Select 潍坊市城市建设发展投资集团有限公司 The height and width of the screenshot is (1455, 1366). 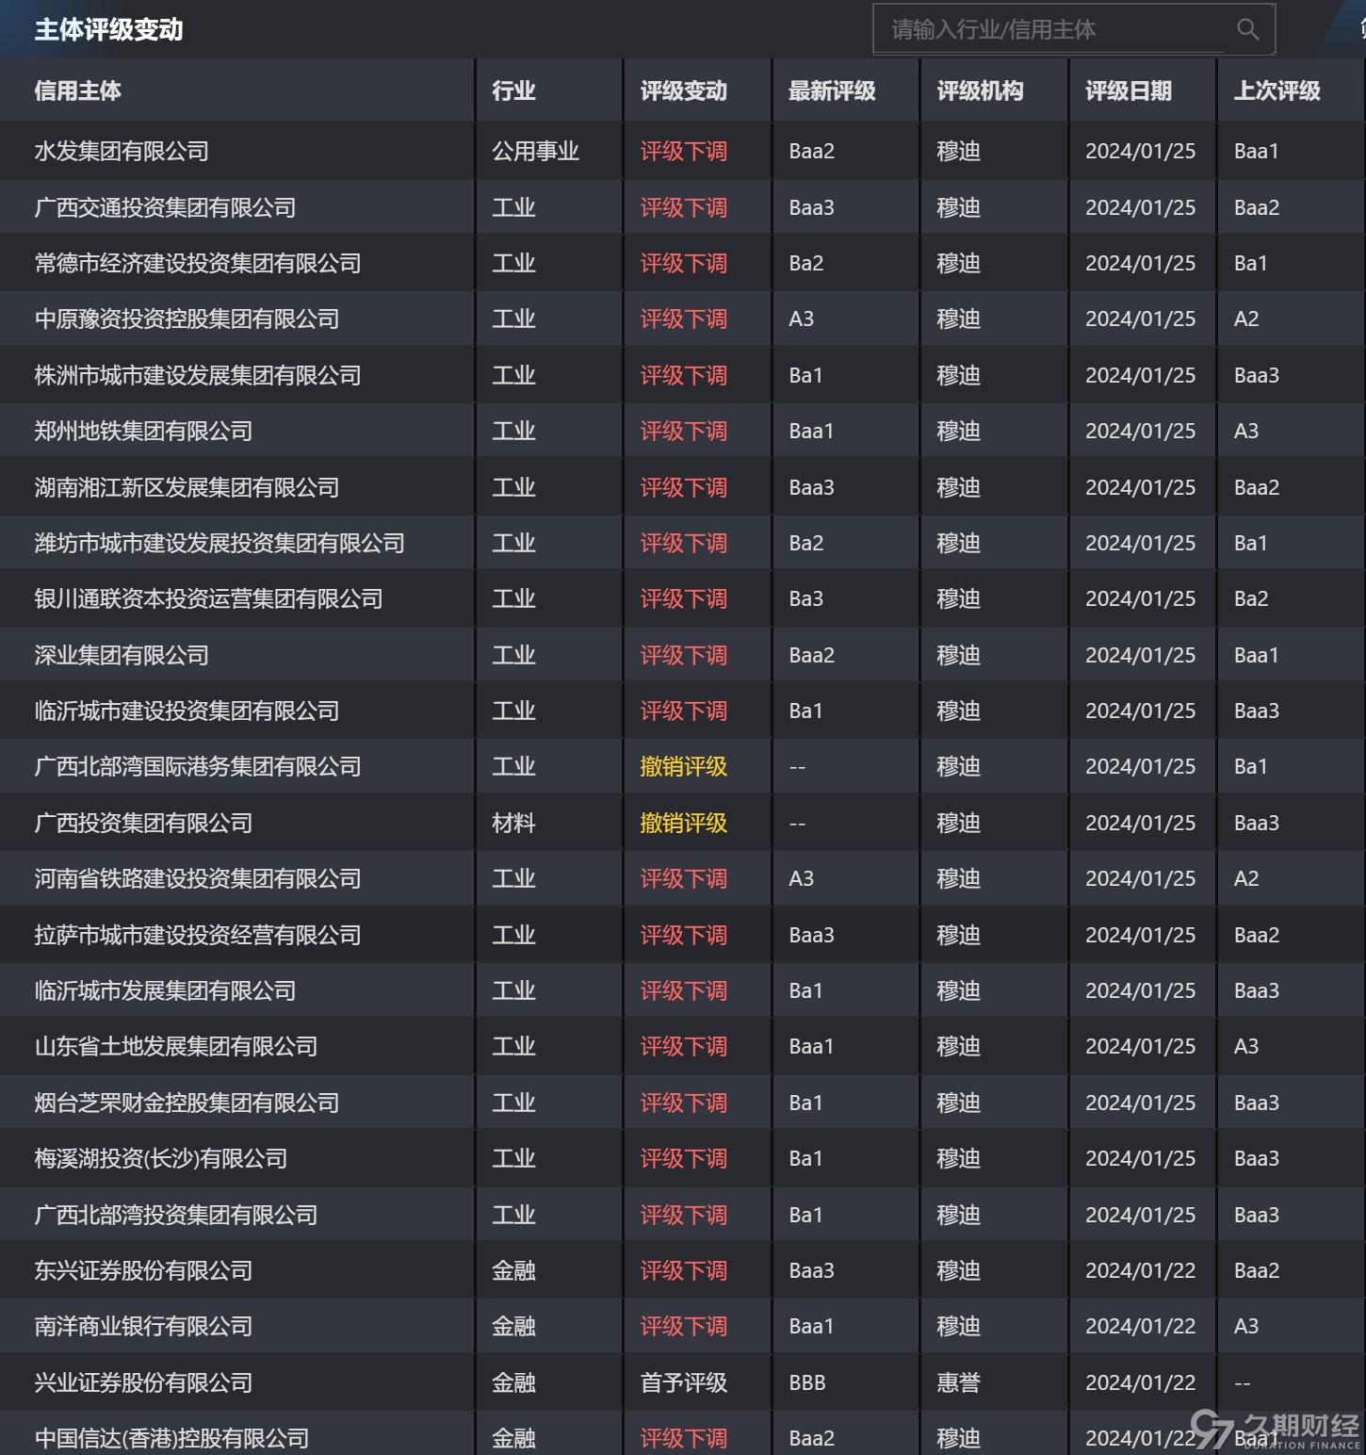[x=220, y=543]
